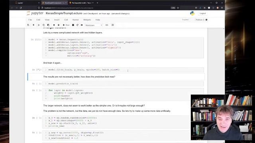The height and width of the screenshot is (143, 255).
Task: Click the shield icon in the address bar
Action: [39, 8]
